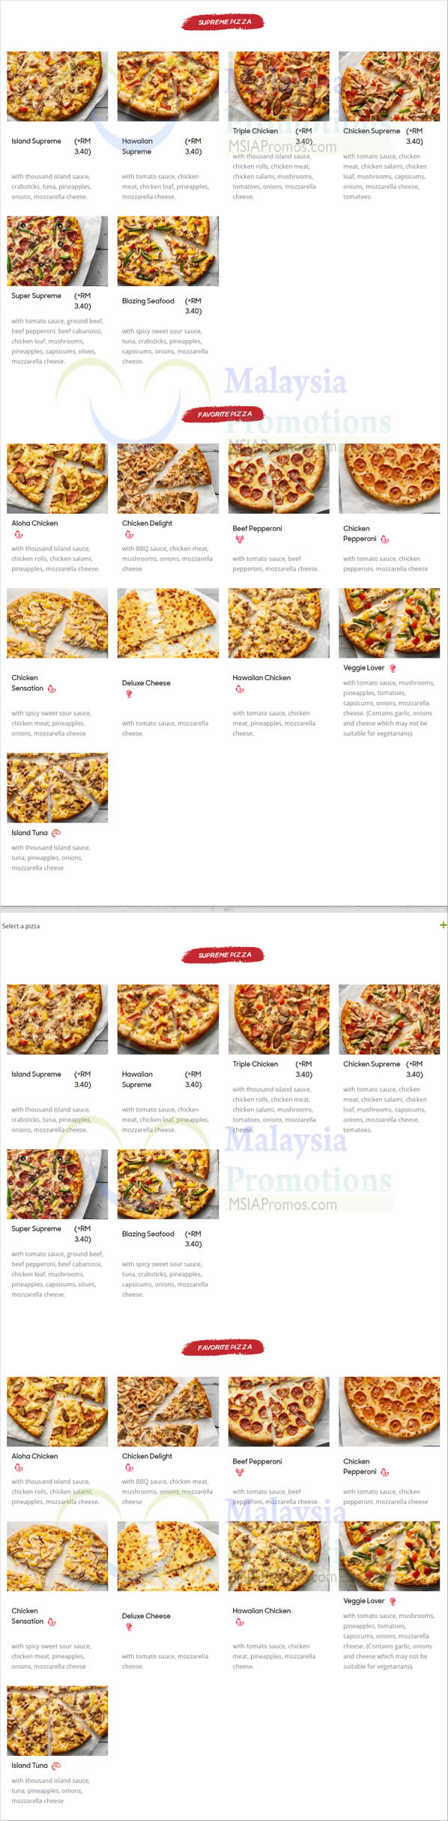Click the chicken icon beside the first Aloha Chicken
Image resolution: width=448 pixels, height=1821 pixels.
tap(18, 535)
